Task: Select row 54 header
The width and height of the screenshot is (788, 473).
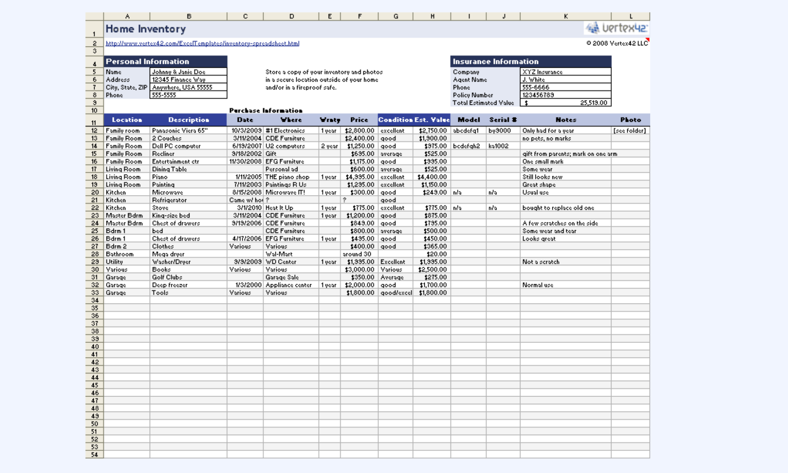Action: click(x=95, y=455)
